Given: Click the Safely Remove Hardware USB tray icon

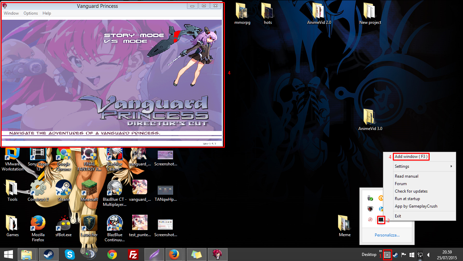Looking at the screenshot, I should [x=370, y=198].
